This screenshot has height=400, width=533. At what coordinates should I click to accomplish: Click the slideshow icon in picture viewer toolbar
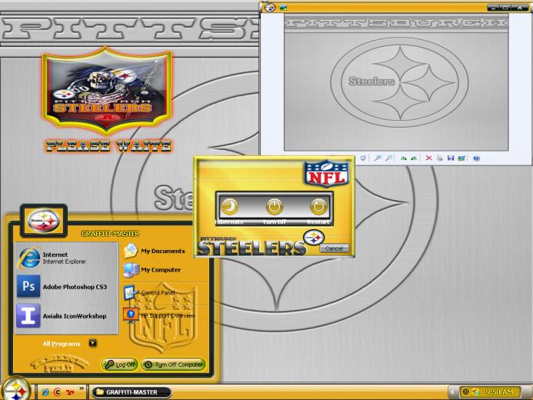(x=363, y=158)
